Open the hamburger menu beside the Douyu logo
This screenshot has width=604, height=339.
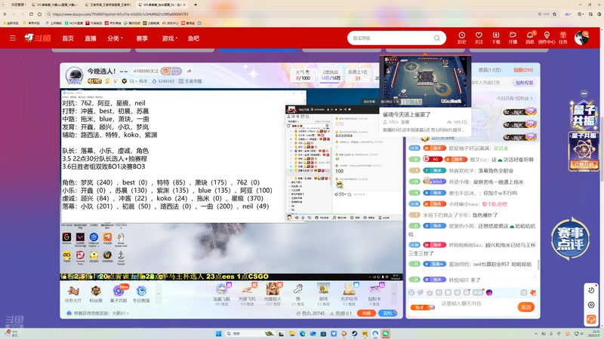tap(13, 38)
